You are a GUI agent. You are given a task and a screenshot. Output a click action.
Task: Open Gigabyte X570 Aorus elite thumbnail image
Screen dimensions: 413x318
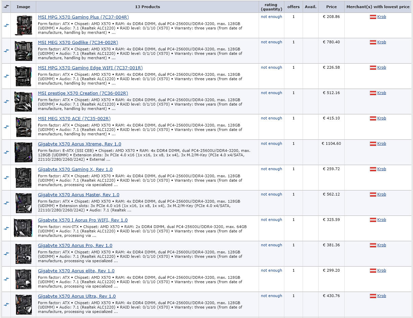pyautogui.click(x=23, y=279)
